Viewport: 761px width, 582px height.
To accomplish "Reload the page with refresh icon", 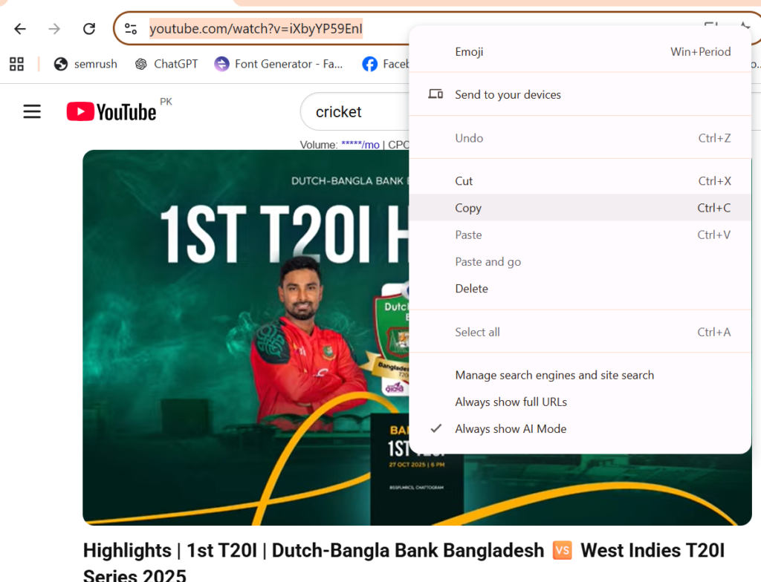I will point(89,29).
